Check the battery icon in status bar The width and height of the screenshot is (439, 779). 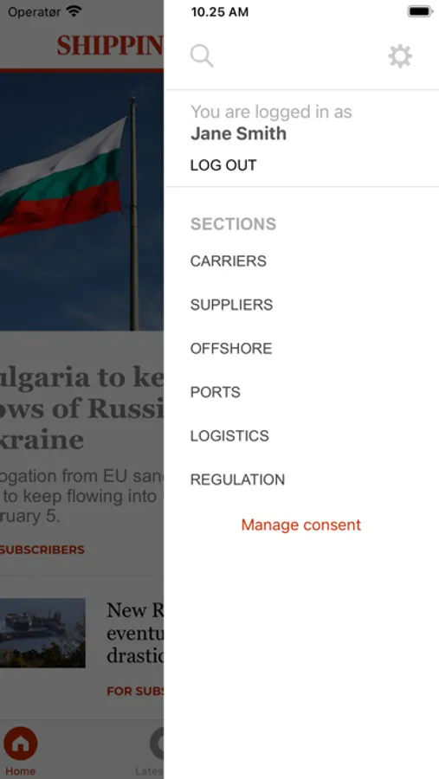(x=420, y=11)
